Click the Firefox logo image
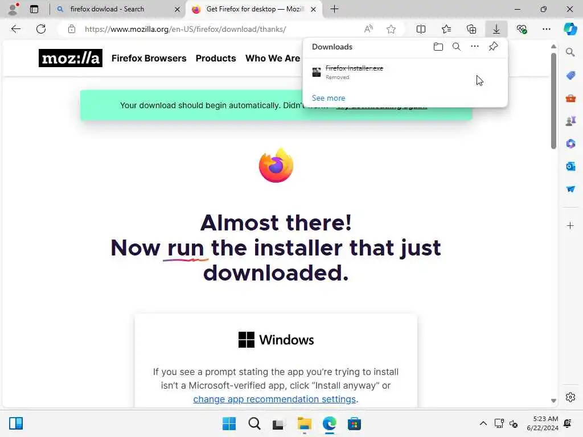This screenshot has height=437, width=583. point(276,165)
